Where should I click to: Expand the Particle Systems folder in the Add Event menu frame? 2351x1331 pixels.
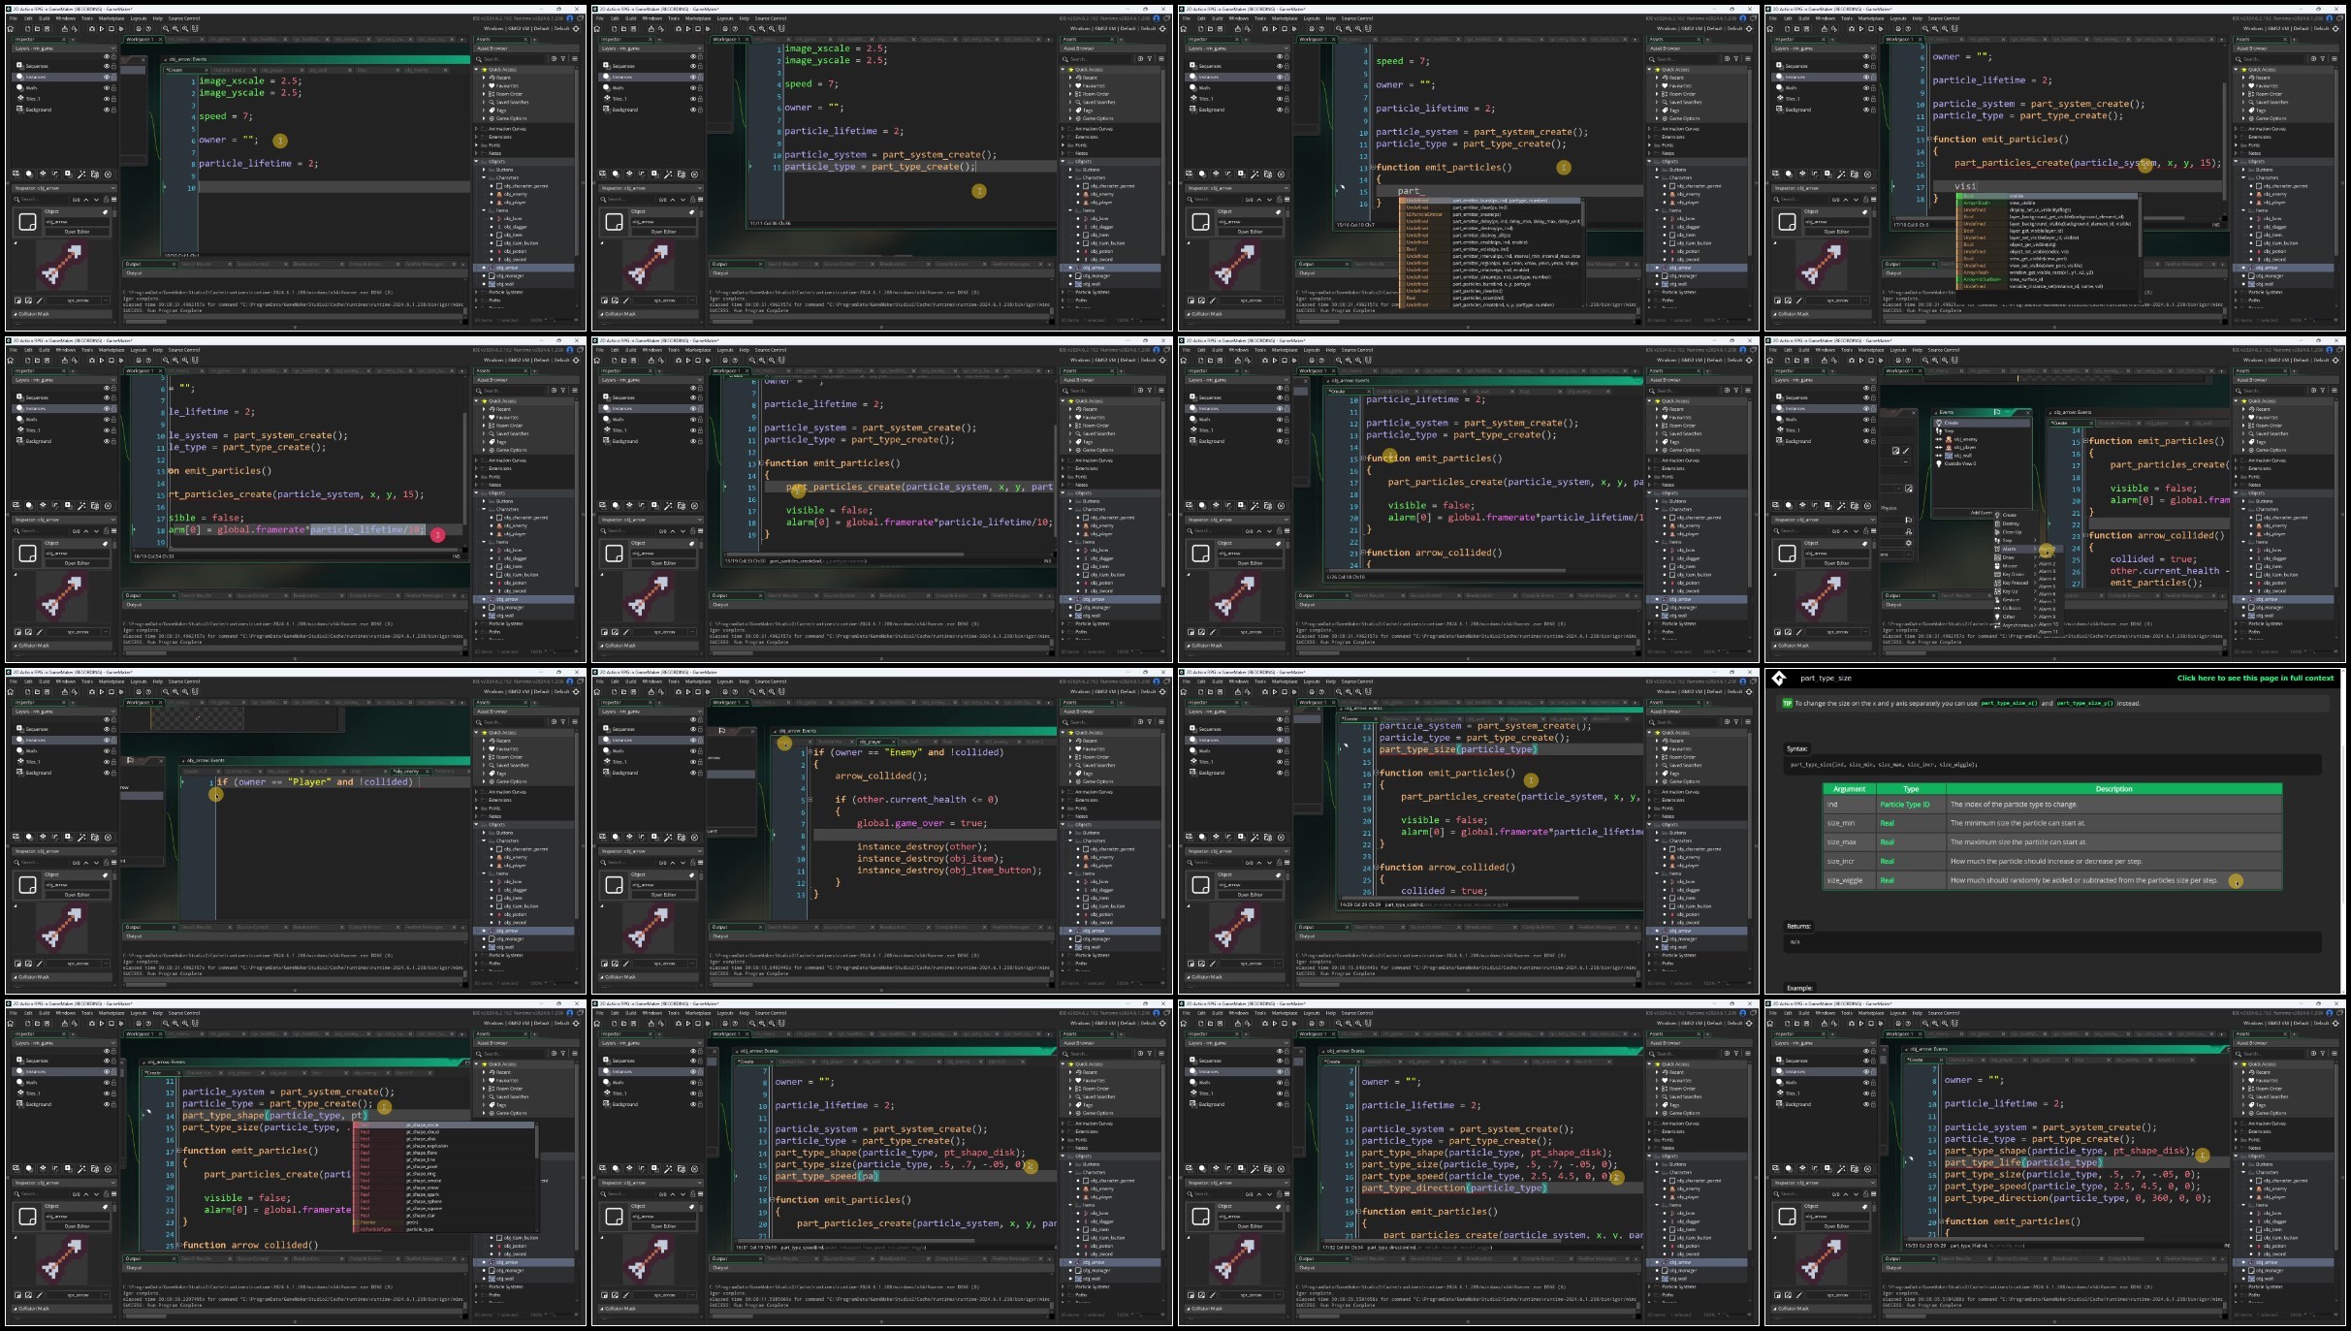tap(2236, 623)
